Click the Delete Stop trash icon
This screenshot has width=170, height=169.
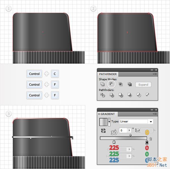pos(150,139)
